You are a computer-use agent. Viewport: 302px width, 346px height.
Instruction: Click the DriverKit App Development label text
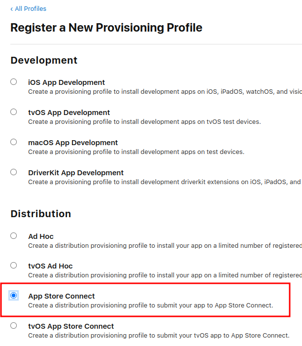click(76, 173)
